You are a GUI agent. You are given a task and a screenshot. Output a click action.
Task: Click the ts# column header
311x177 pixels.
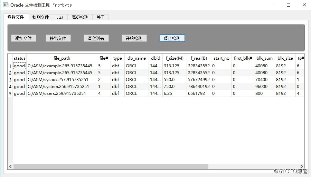(300, 58)
